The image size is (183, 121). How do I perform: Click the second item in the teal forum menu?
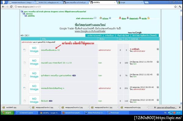109,36
